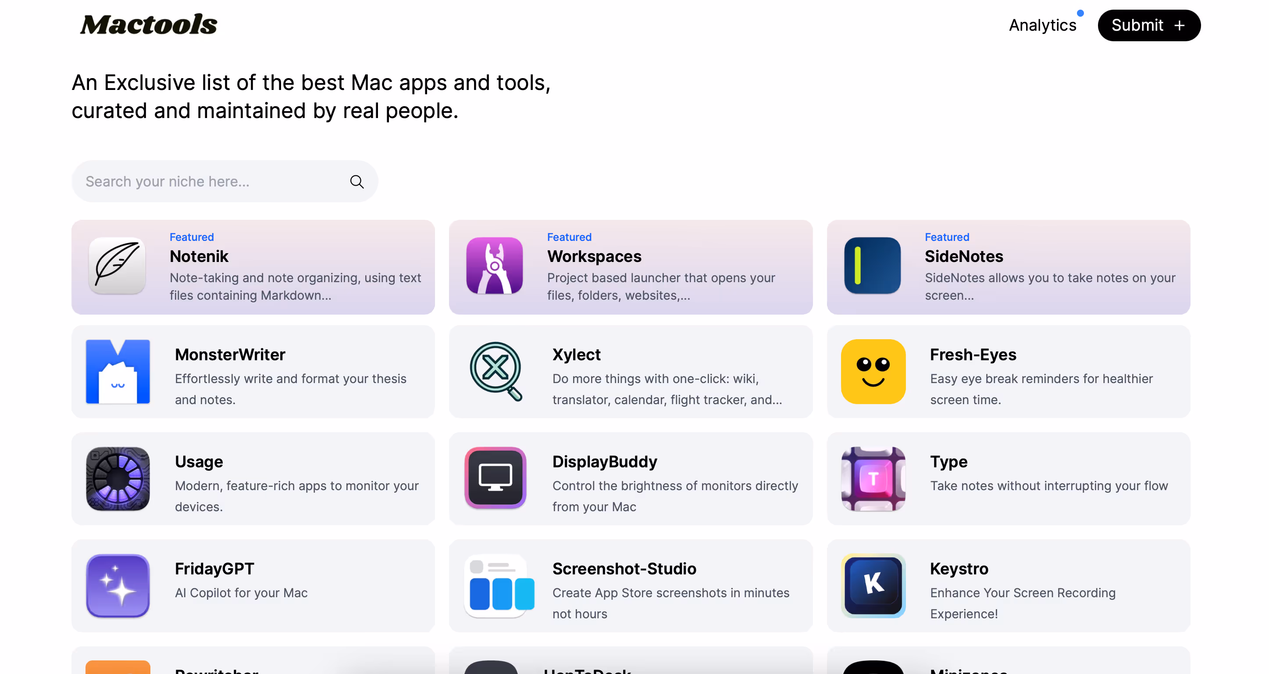Click the Fresh-Eyes smiley face icon
This screenshot has width=1269, height=674.
[x=873, y=371]
